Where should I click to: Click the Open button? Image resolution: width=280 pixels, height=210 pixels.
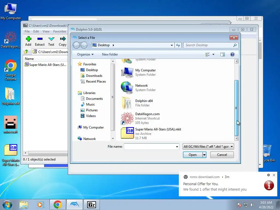click(193, 155)
